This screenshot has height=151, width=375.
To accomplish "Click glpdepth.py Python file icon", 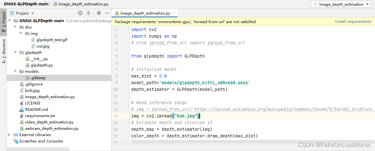I will pos(28,65).
